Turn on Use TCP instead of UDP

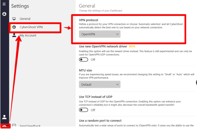pyautogui.click(x=84, y=110)
